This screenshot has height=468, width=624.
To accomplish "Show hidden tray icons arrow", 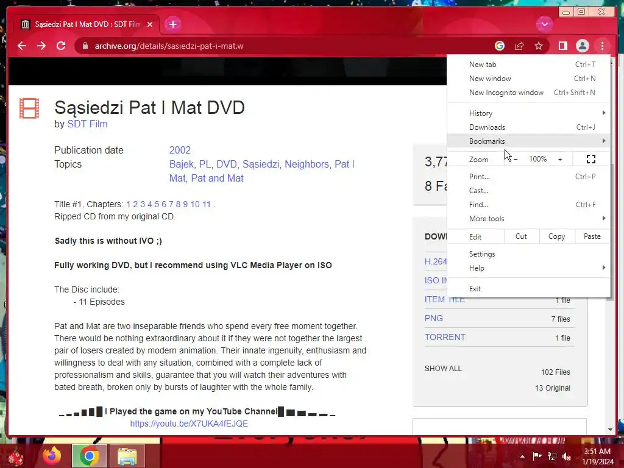I will (522, 456).
